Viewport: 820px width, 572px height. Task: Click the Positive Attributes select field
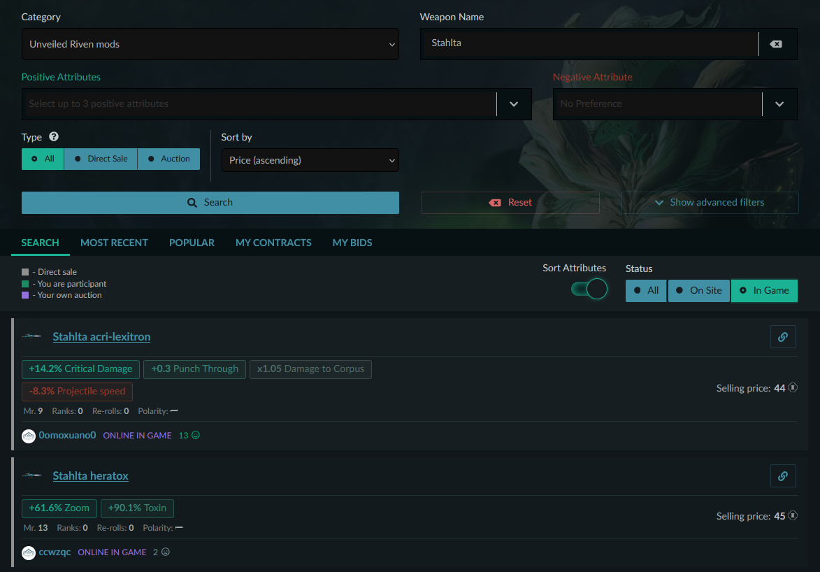[x=259, y=104]
